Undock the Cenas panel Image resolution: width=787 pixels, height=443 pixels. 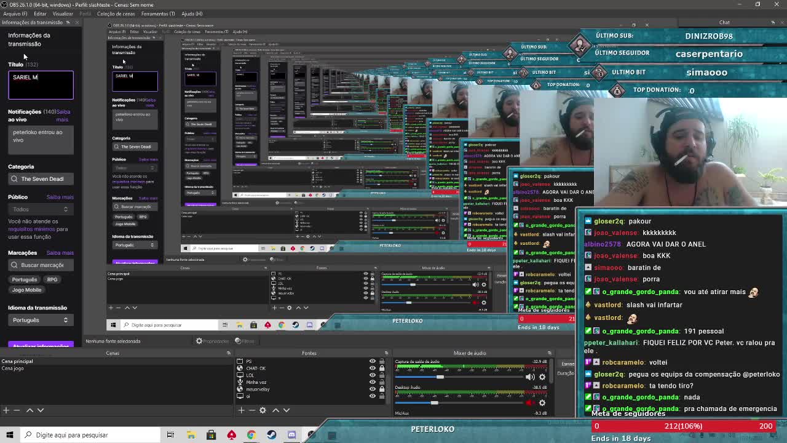click(x=229, y=353)
